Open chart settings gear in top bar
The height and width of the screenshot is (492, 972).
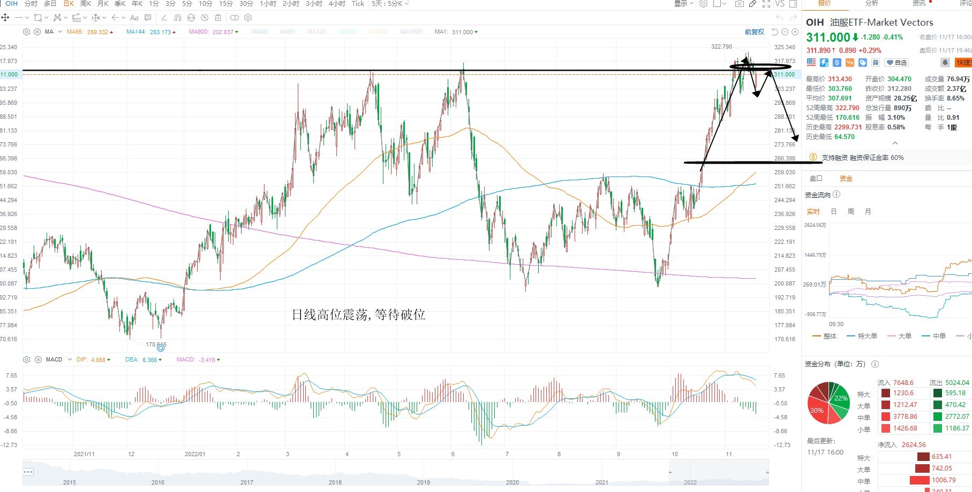(x=704, y=4)
